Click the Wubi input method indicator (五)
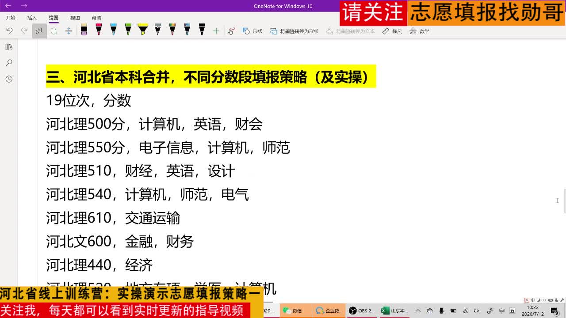The height and width of the screenshot is (318, 566). pos(512,310)
